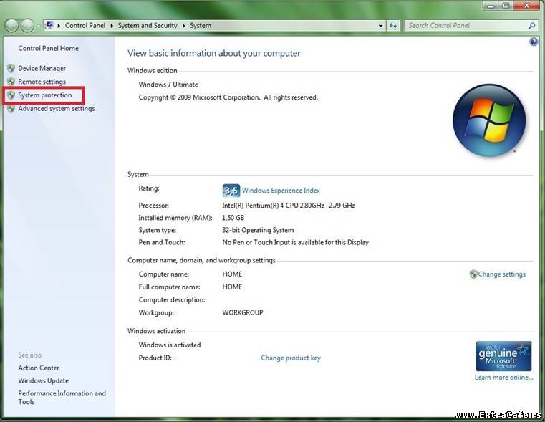Click the Advanced system settings shield icon
The height and width of the screenshot is (422, 545).
click(11, 108)
